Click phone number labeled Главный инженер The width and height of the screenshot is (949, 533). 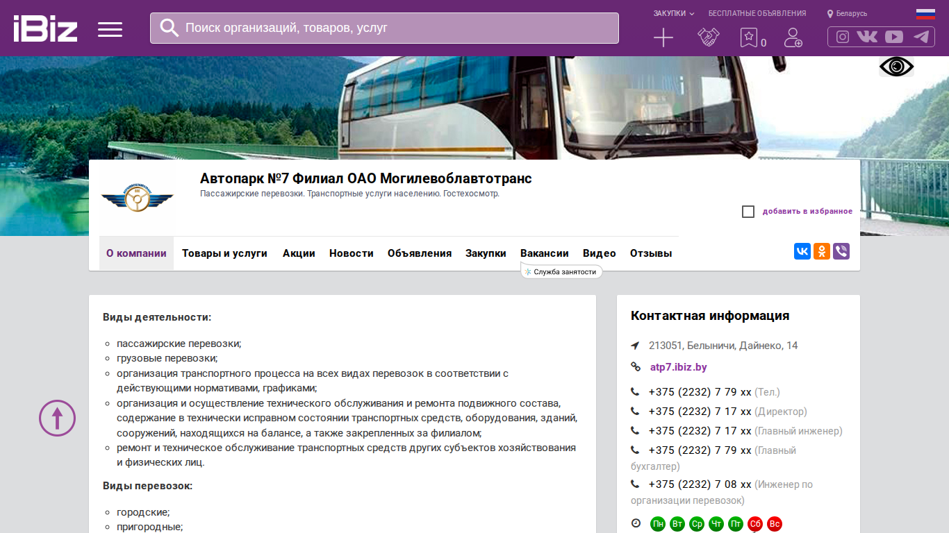[700, 431]
